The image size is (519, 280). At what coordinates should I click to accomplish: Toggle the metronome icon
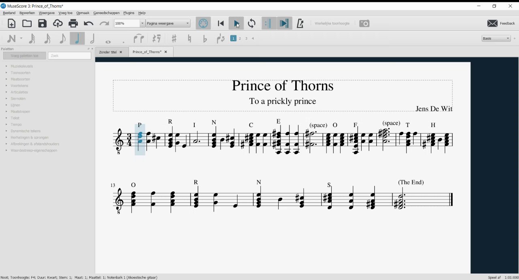tap(300, 23)
